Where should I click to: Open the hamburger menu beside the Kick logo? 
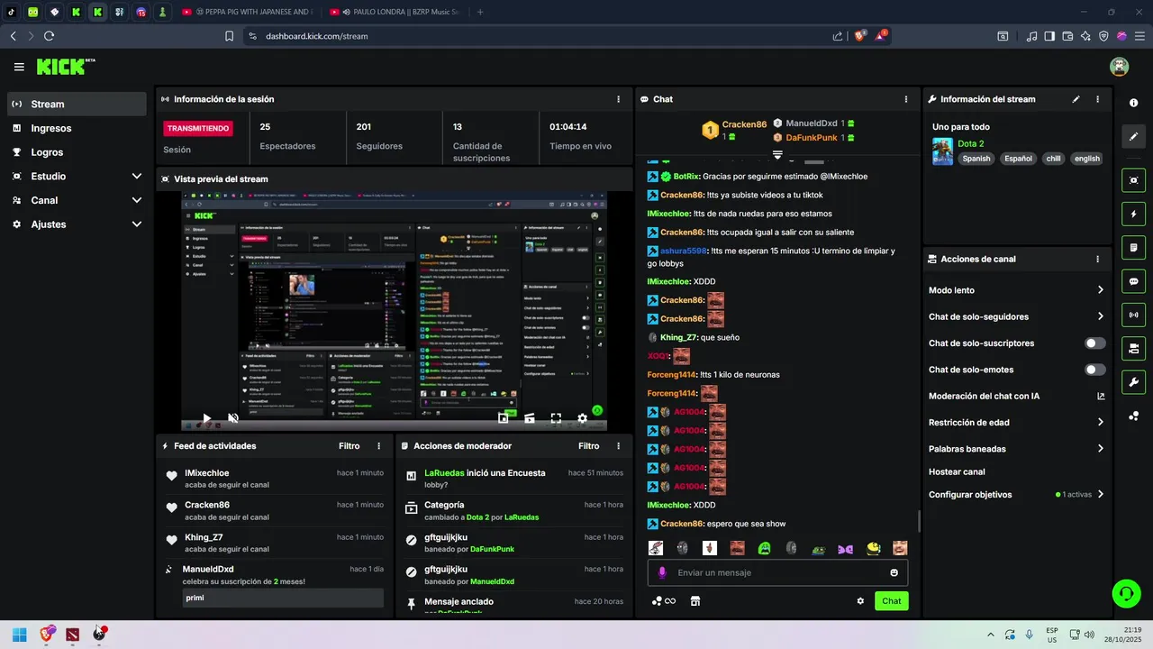point(19,67)
